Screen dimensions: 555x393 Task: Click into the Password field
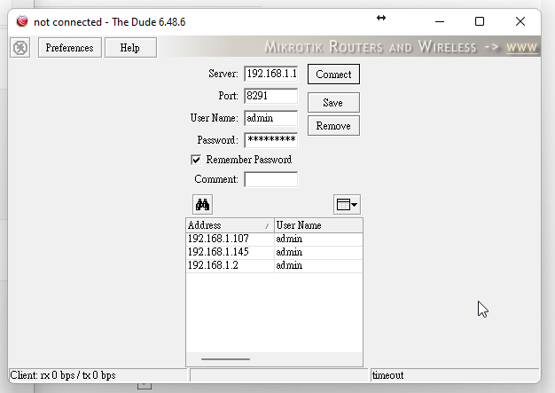(270, 140)
